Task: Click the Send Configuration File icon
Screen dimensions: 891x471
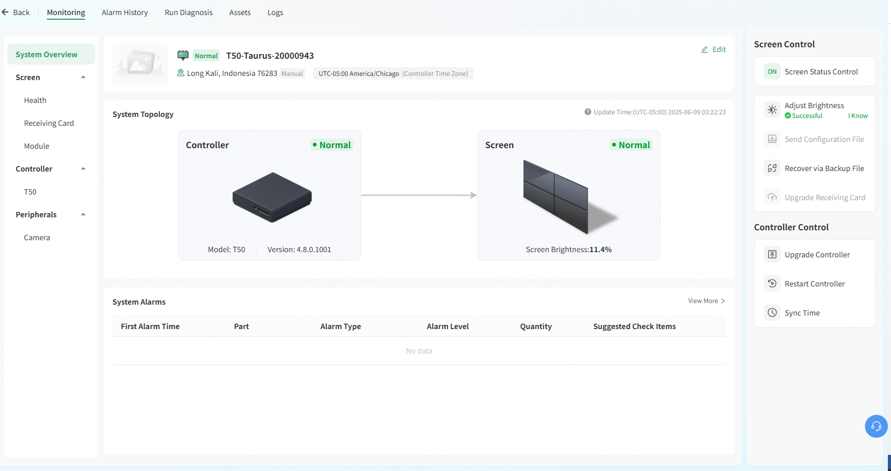Action: (772, 139)
